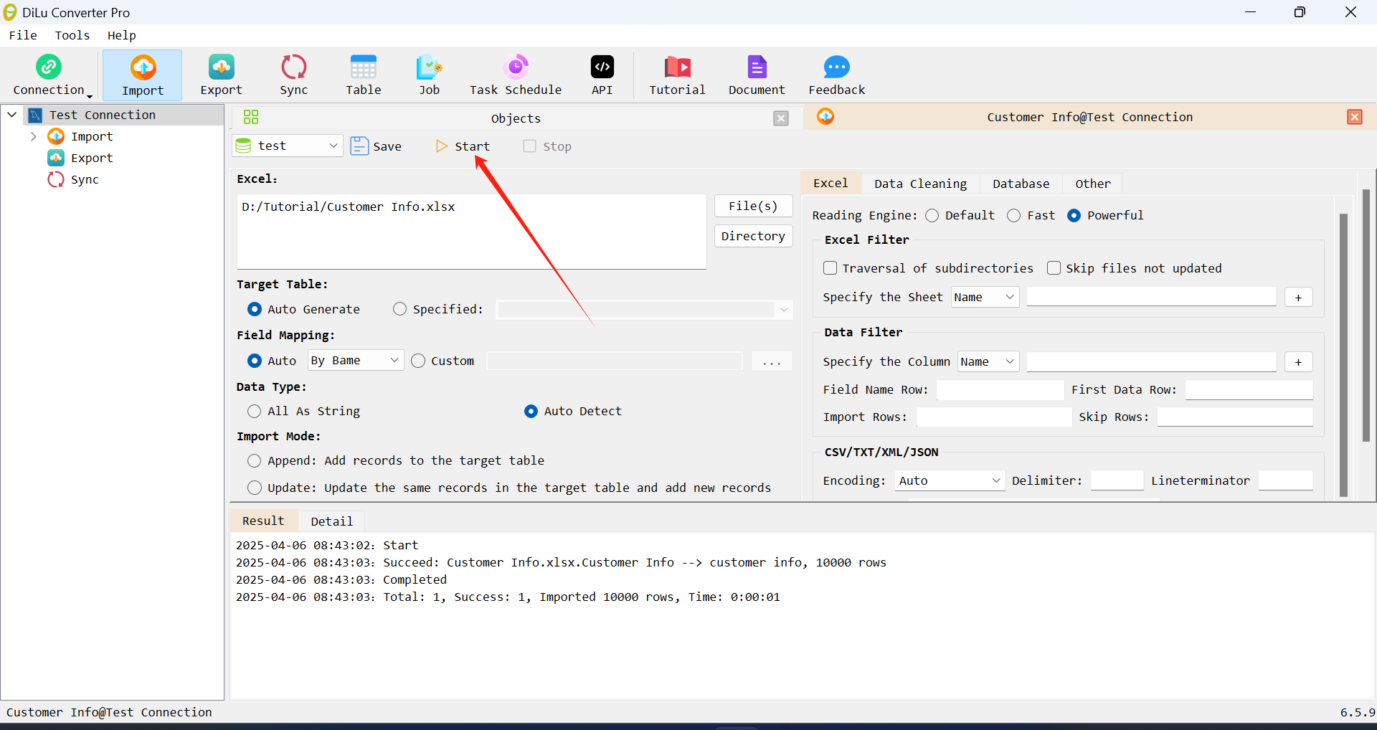Select Update import mode

[255, 488]
